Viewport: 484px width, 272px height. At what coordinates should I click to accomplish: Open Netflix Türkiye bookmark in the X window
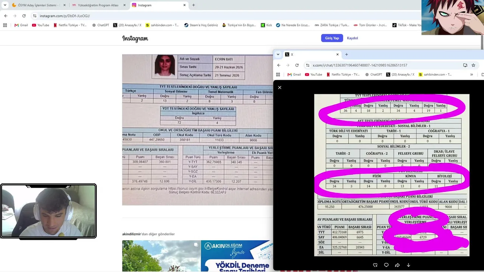[343, 74]
